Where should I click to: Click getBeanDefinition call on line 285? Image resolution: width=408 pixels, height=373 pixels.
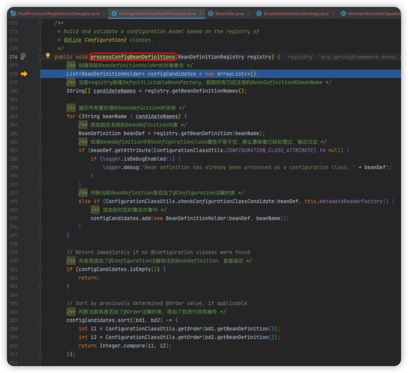click(207, 133)
